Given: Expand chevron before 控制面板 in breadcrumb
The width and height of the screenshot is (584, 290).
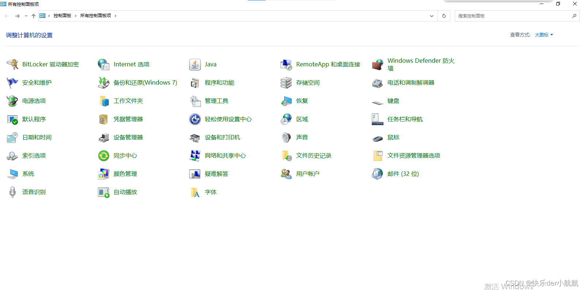Looking at the screenshot, I should click(x=49, y=16).
